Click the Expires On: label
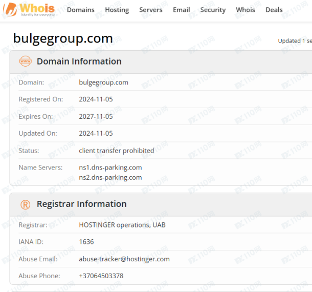Image resolution: width=312 pixels, height=292 pixels. tap(36, 116)
